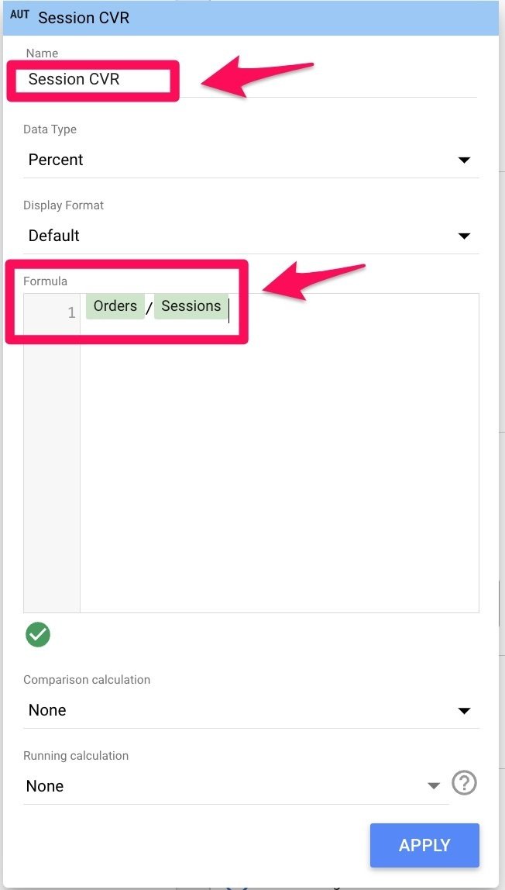The image size is (505, 890).
Task: Click line number 1 in formula gutter
Action: 71,312
